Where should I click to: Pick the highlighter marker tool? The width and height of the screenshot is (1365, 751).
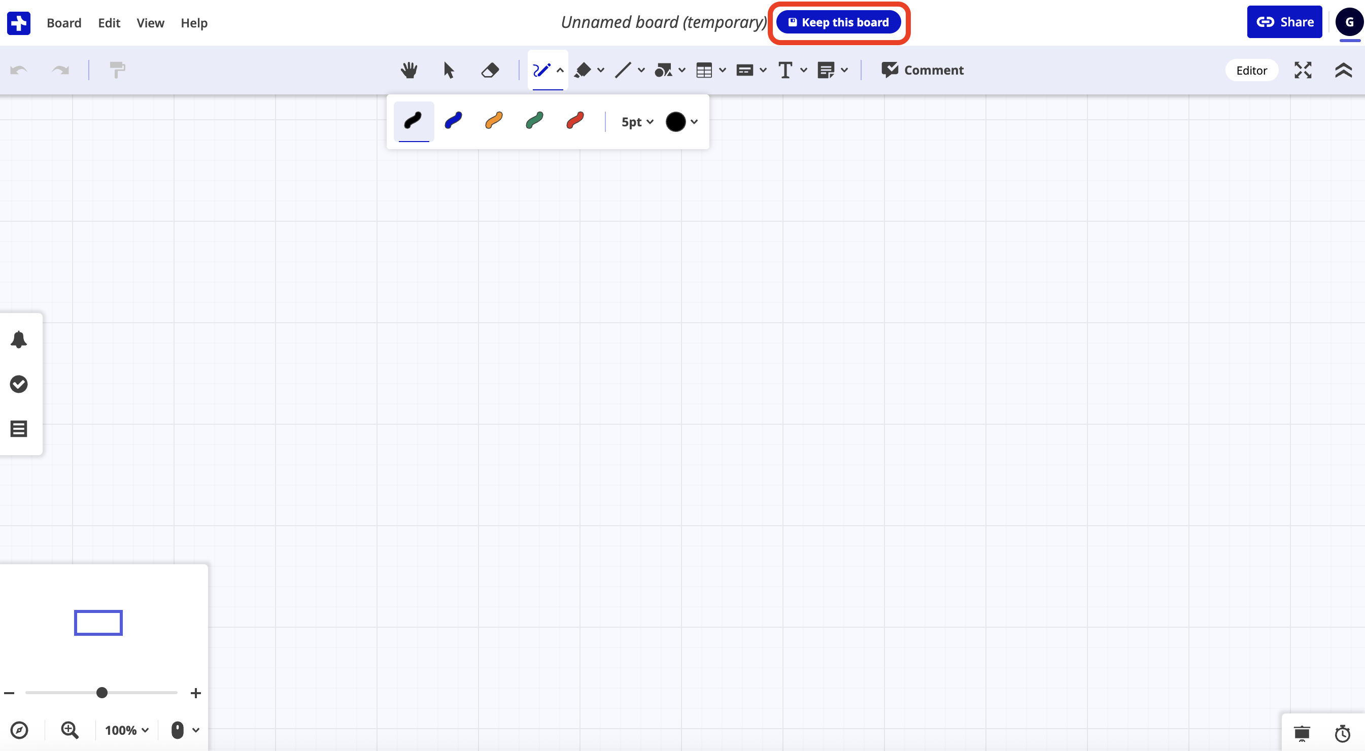point(583,70)
